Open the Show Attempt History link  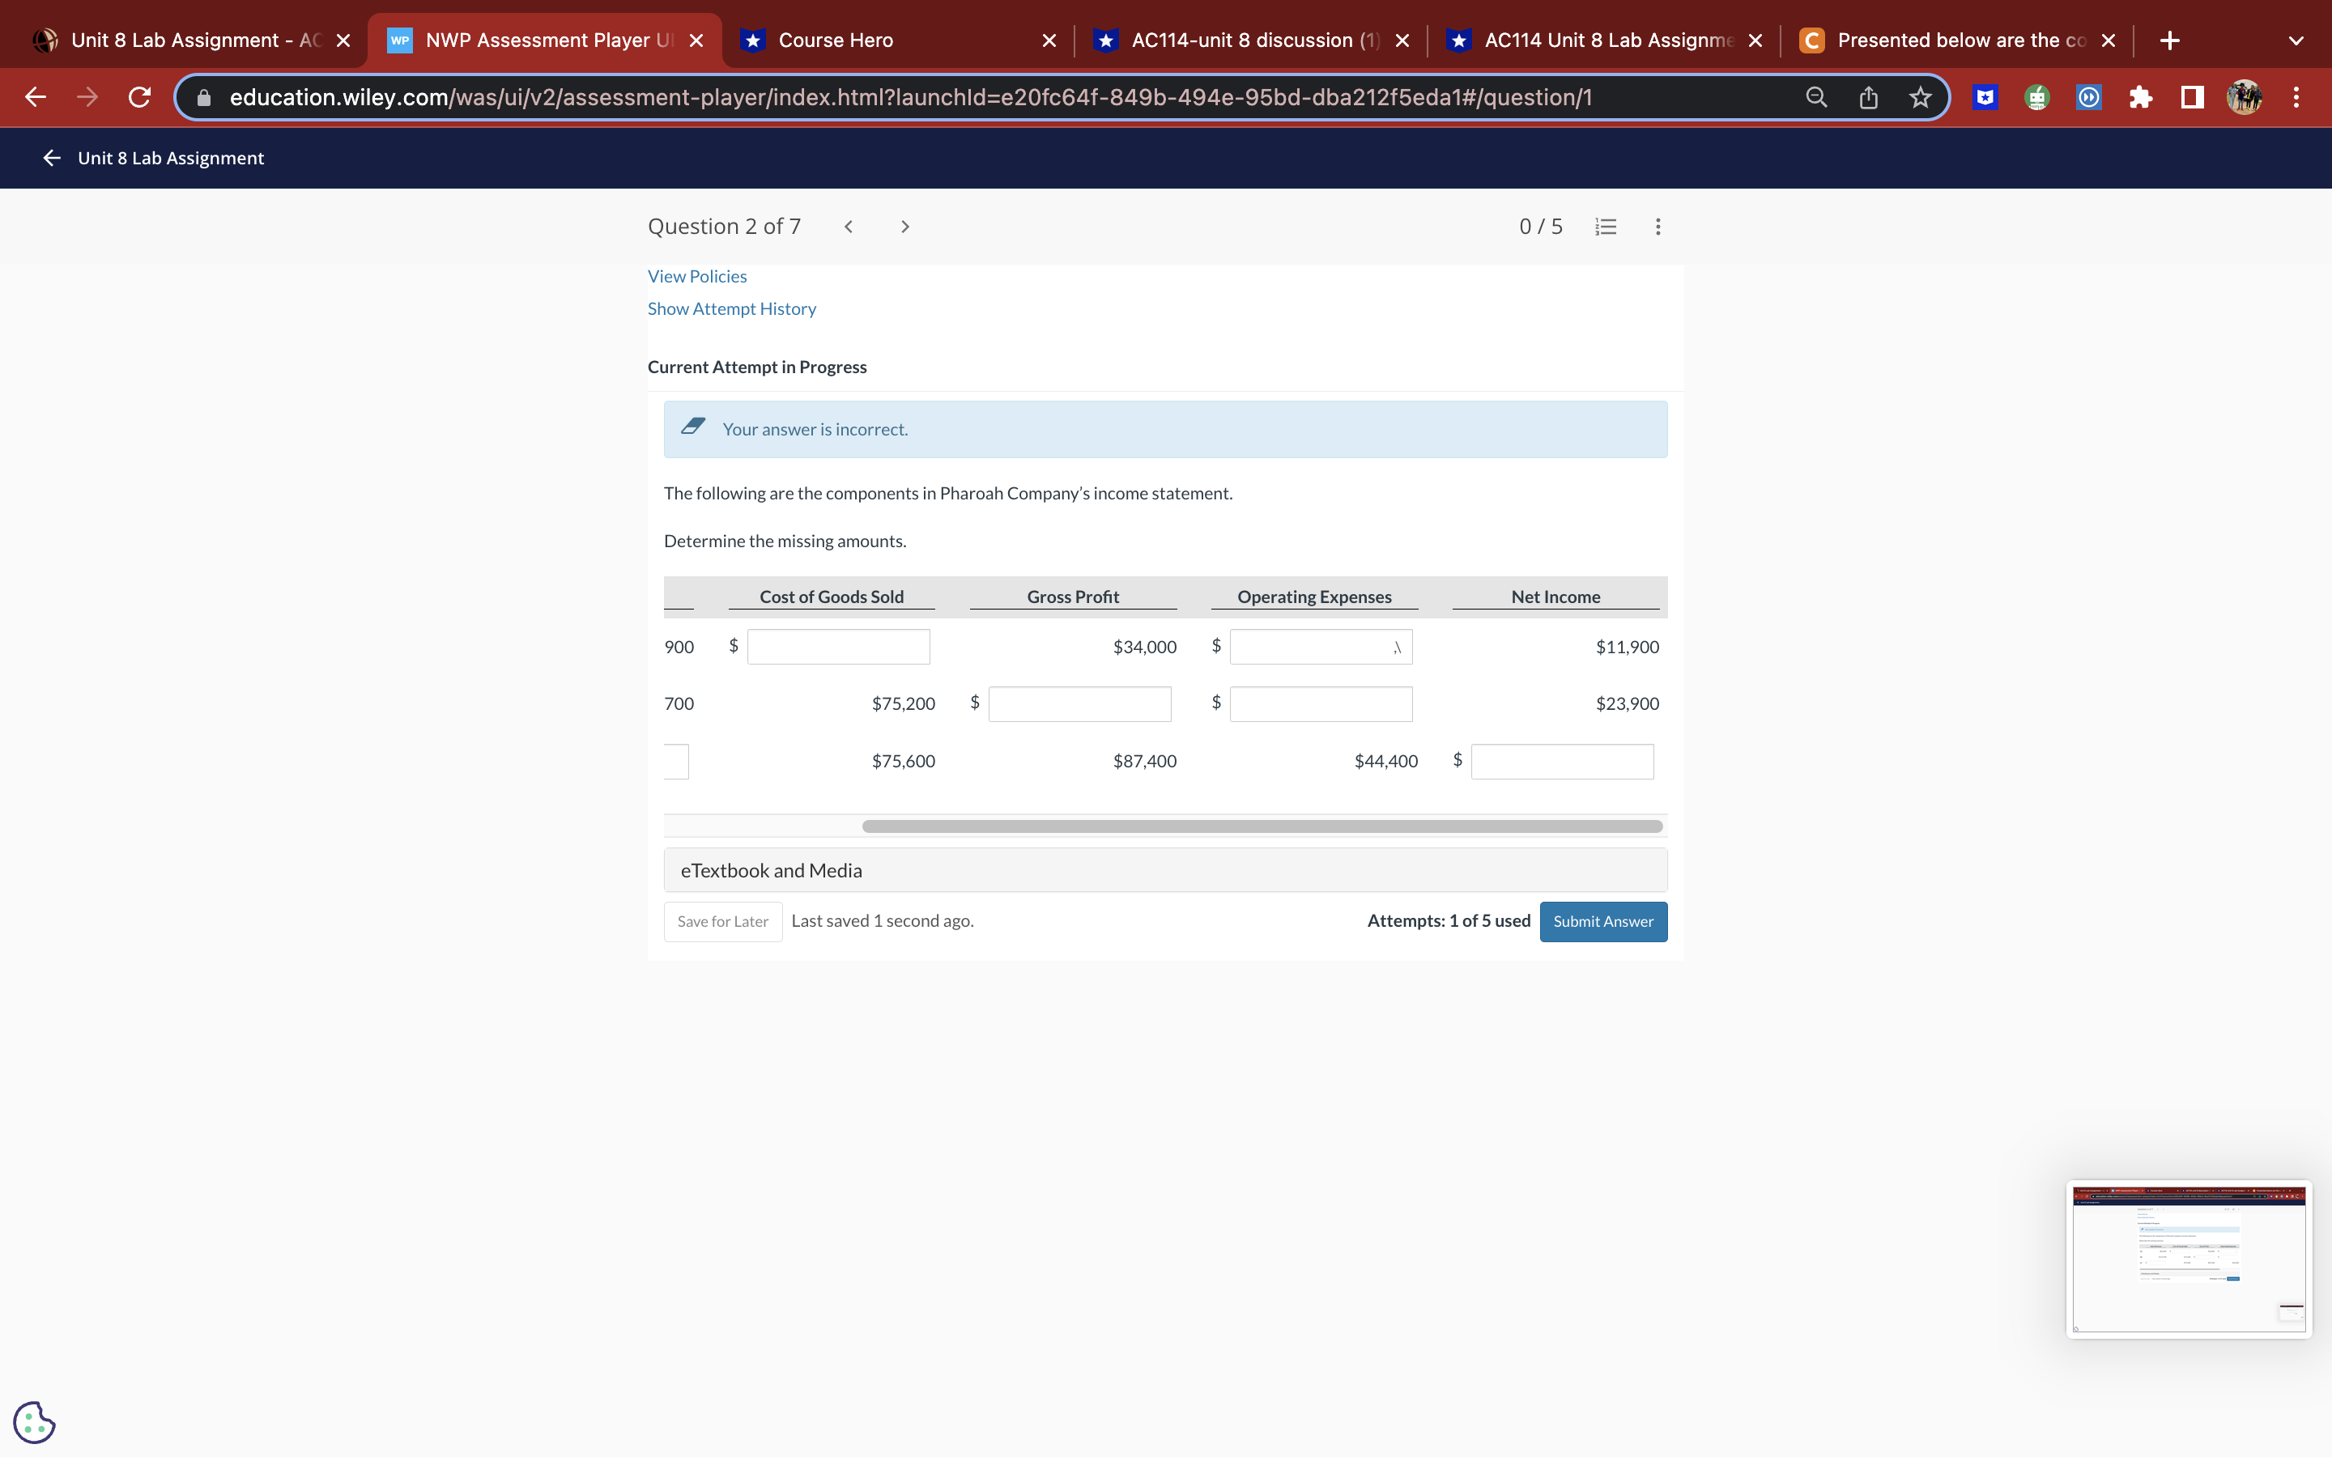click(731, 308)
